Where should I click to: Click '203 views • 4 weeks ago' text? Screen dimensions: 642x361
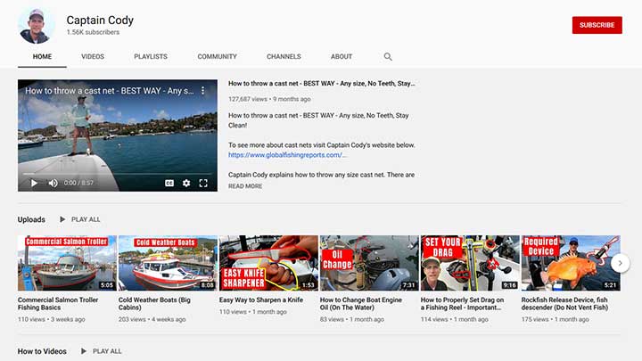pyautogui.click(x=152, y=319)
